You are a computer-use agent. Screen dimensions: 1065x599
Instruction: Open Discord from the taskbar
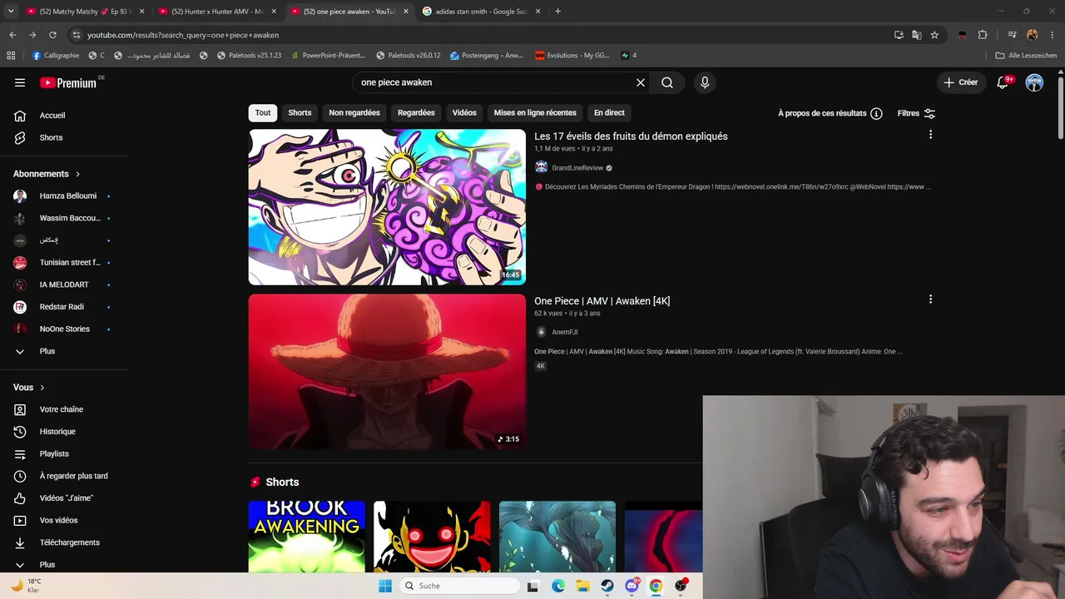(x=632, y=586)
